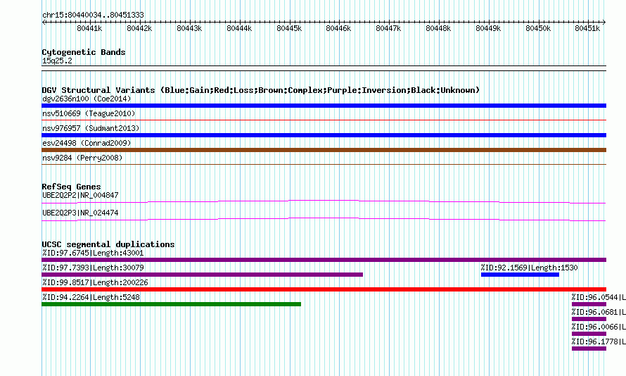Click the 80451k ruler tick label
This screenshot has width=626, height=376.
tap(588, 28)
